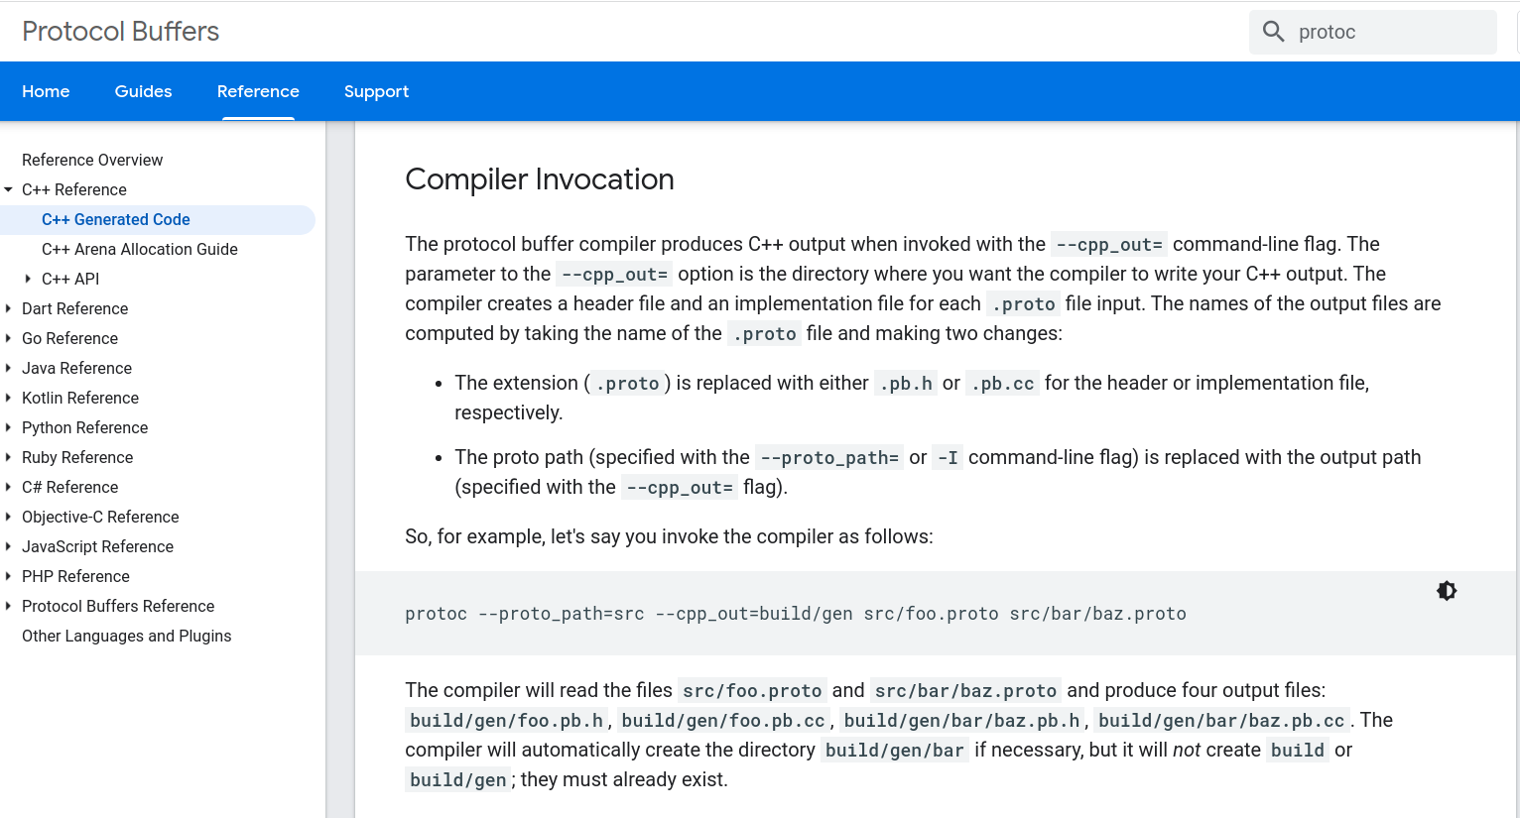The height and width of the screenshot is (818, 1520).
Task: Switch to the Home tab
Action: (x=46, y=90)
